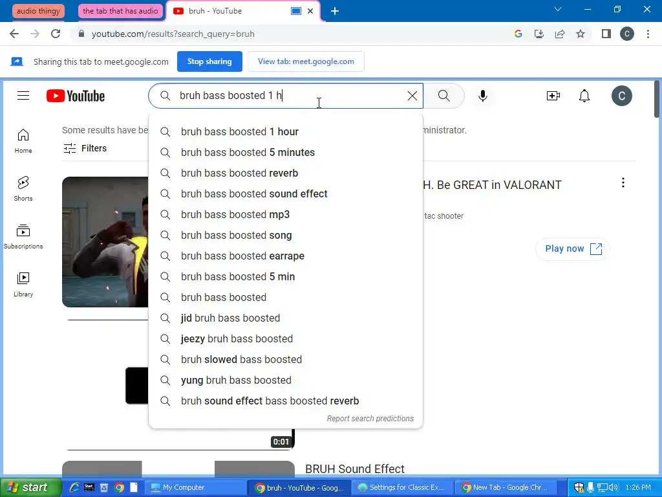Switch to the audio thingy tab

point(38,11)
